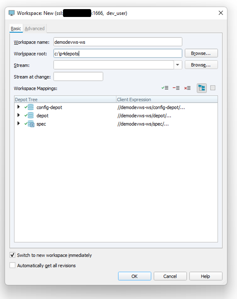237x299 pixels.
Task: Click the //demodevws-ws/config-depot/... expression
Action: [151, 108]
